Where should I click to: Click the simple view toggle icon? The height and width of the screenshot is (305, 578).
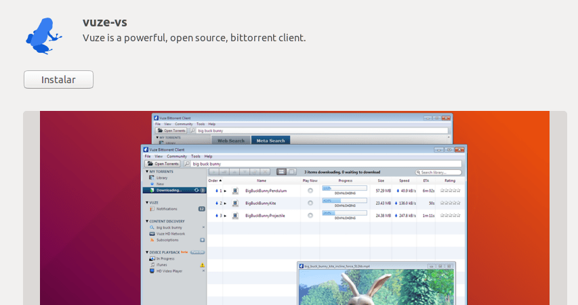291,172
